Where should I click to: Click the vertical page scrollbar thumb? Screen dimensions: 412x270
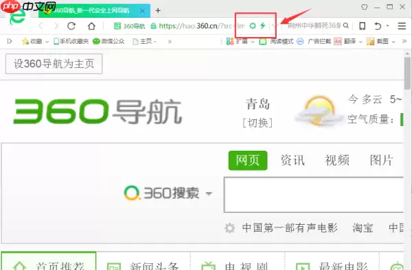tap(407, 73)
